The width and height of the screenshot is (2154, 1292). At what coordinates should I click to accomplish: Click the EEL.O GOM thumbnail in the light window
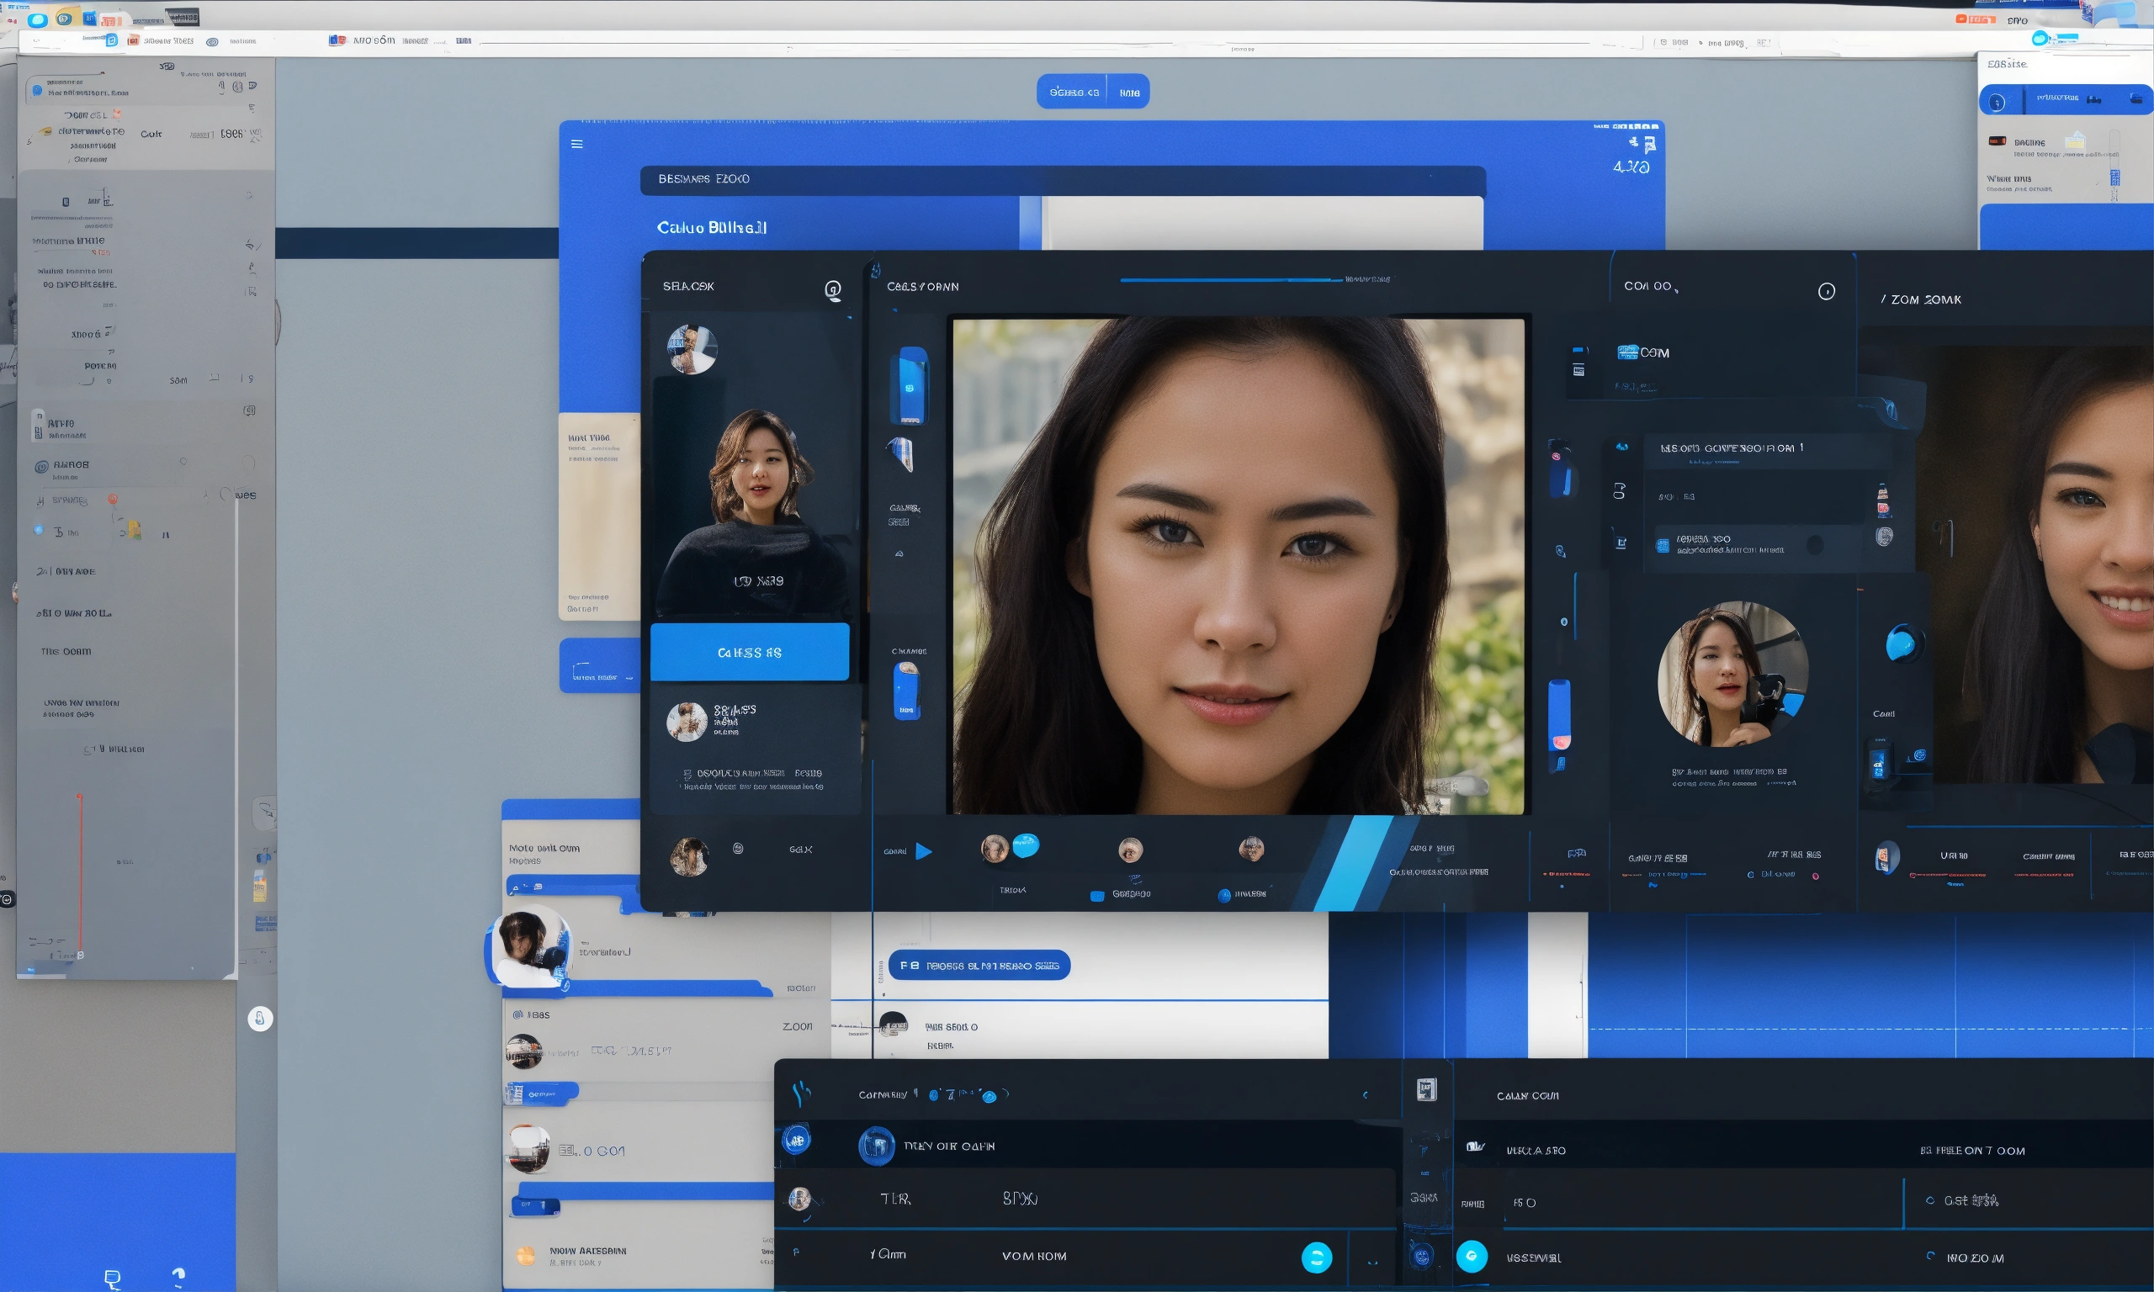(x=529, y=1148)
